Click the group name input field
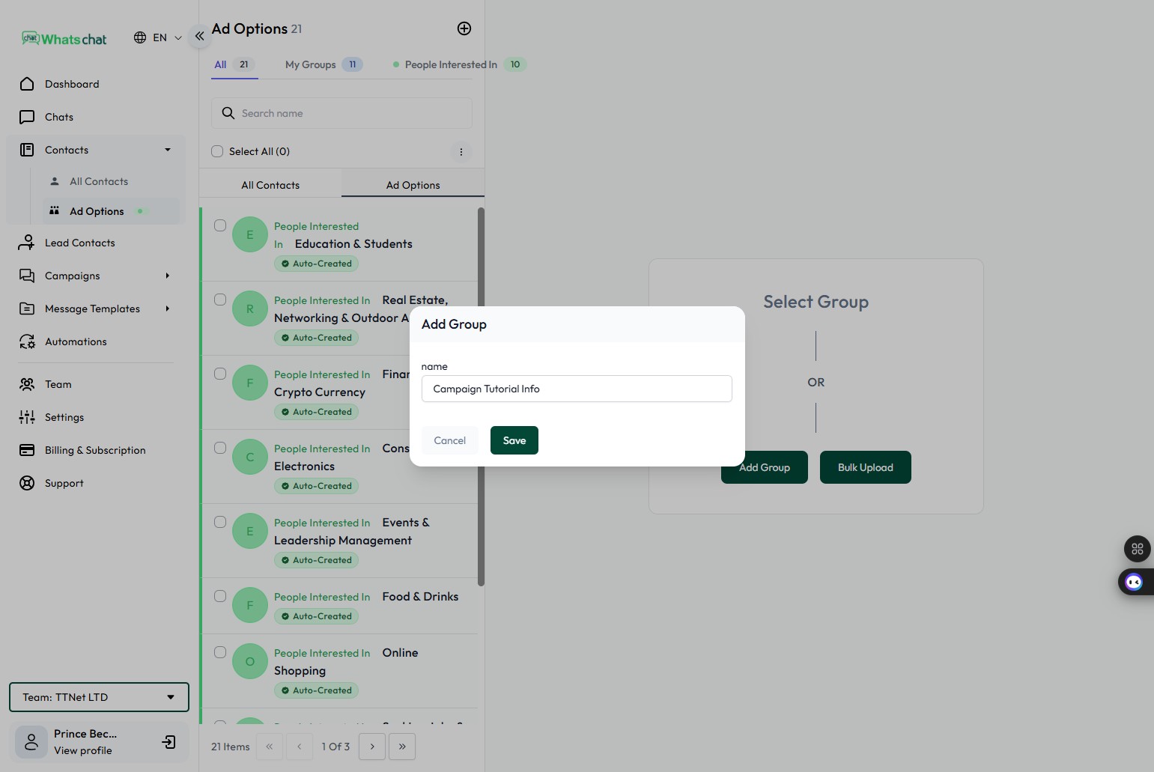1154x772 pixels. tap(577, 389)
